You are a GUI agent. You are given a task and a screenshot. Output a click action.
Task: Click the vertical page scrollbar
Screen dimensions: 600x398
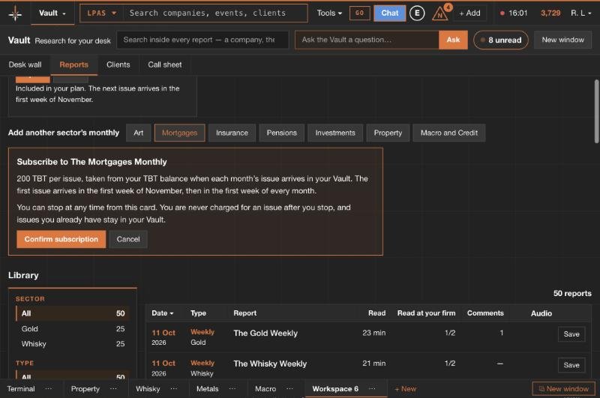pos(596,111)
